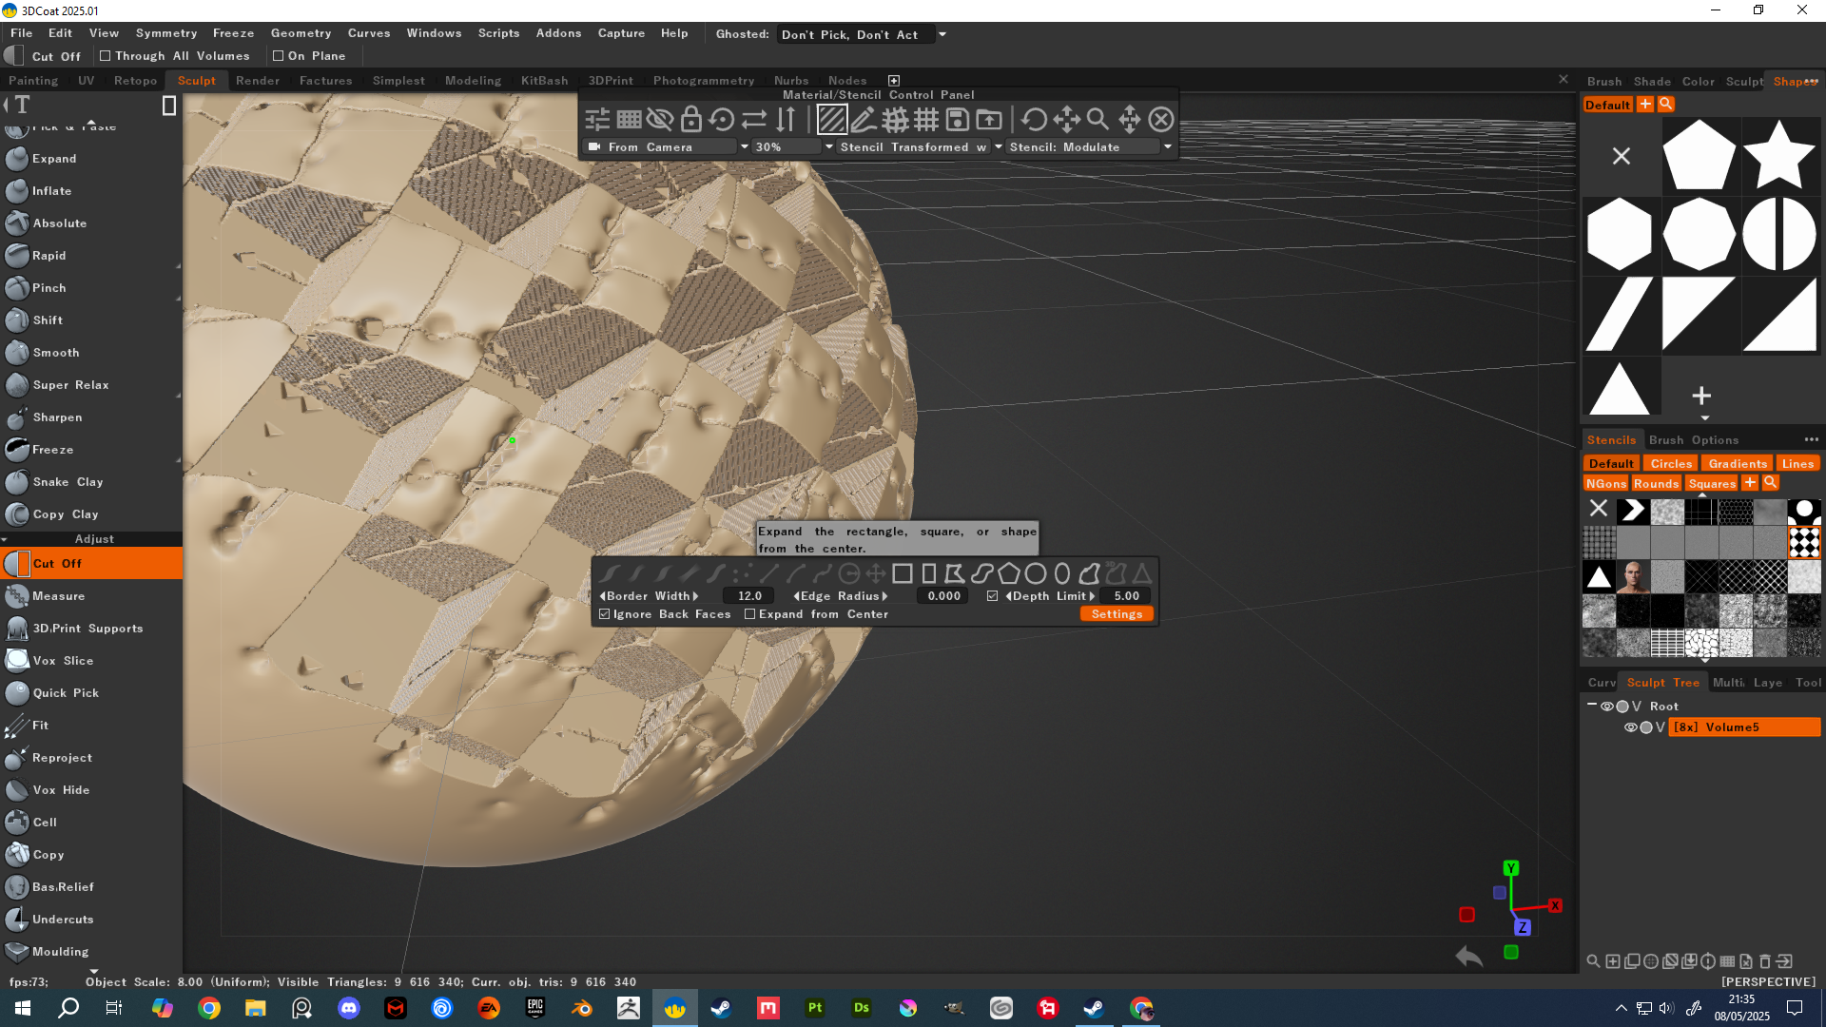Click the lock stencil icon

pyautogui.click(x=691, y=120)
